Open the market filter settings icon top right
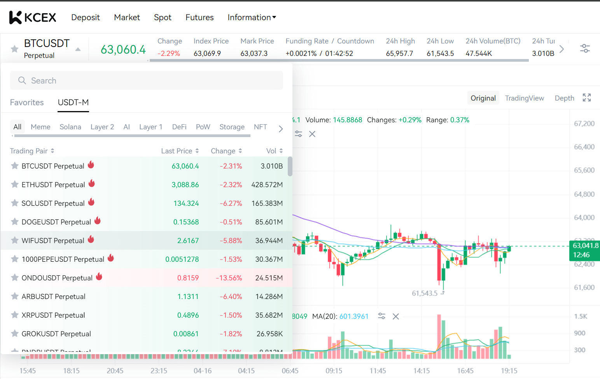This screenshot has height=379, width=600. click(585, 48)
